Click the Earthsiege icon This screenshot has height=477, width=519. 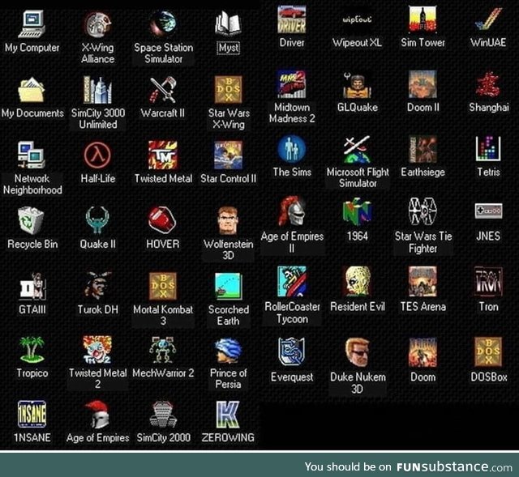422,149
